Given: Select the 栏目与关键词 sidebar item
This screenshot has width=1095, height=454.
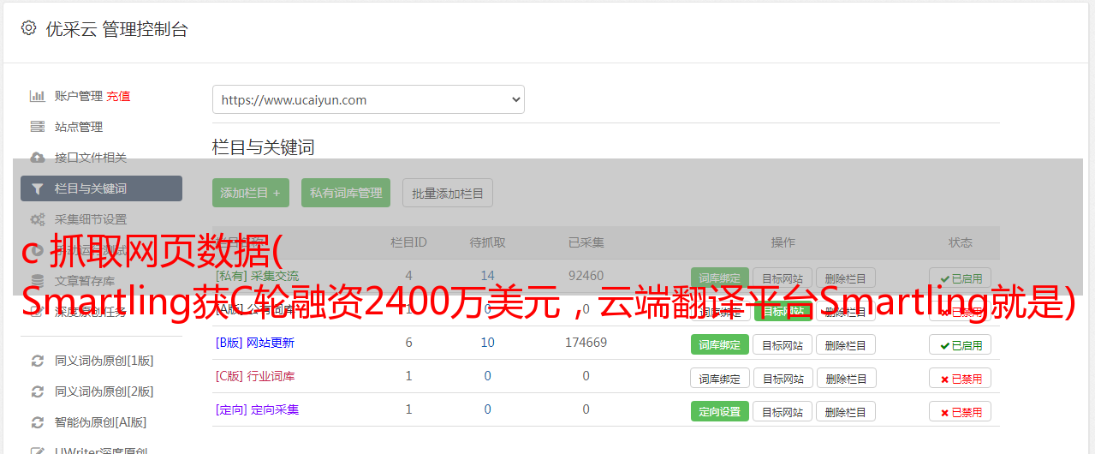Looking at the screenshot, I should [x=101, y=188].
